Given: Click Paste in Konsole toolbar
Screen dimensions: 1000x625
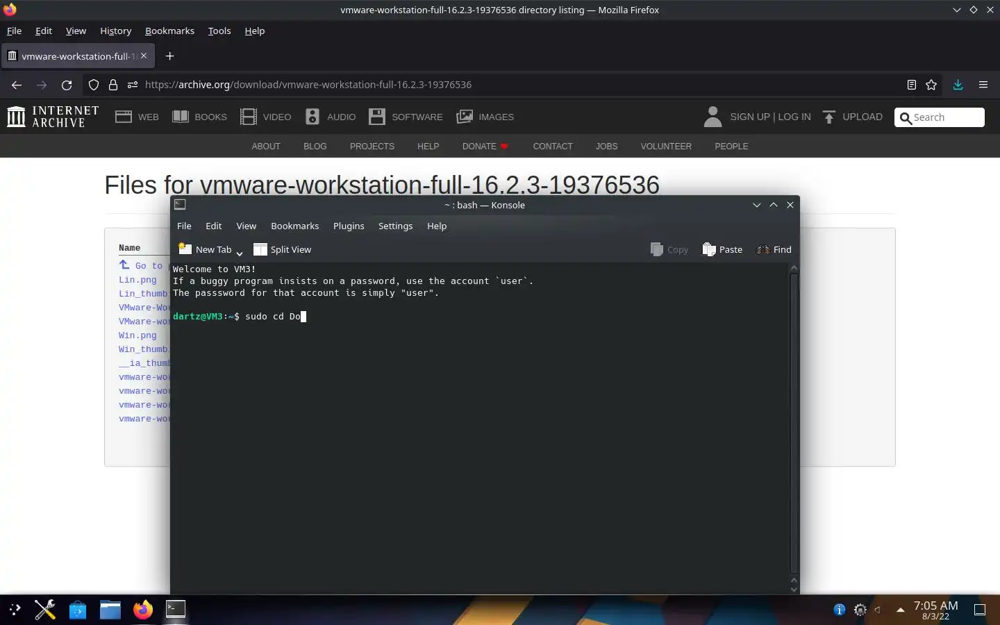Looking at the screenshot, I should [x=722, y=250].
